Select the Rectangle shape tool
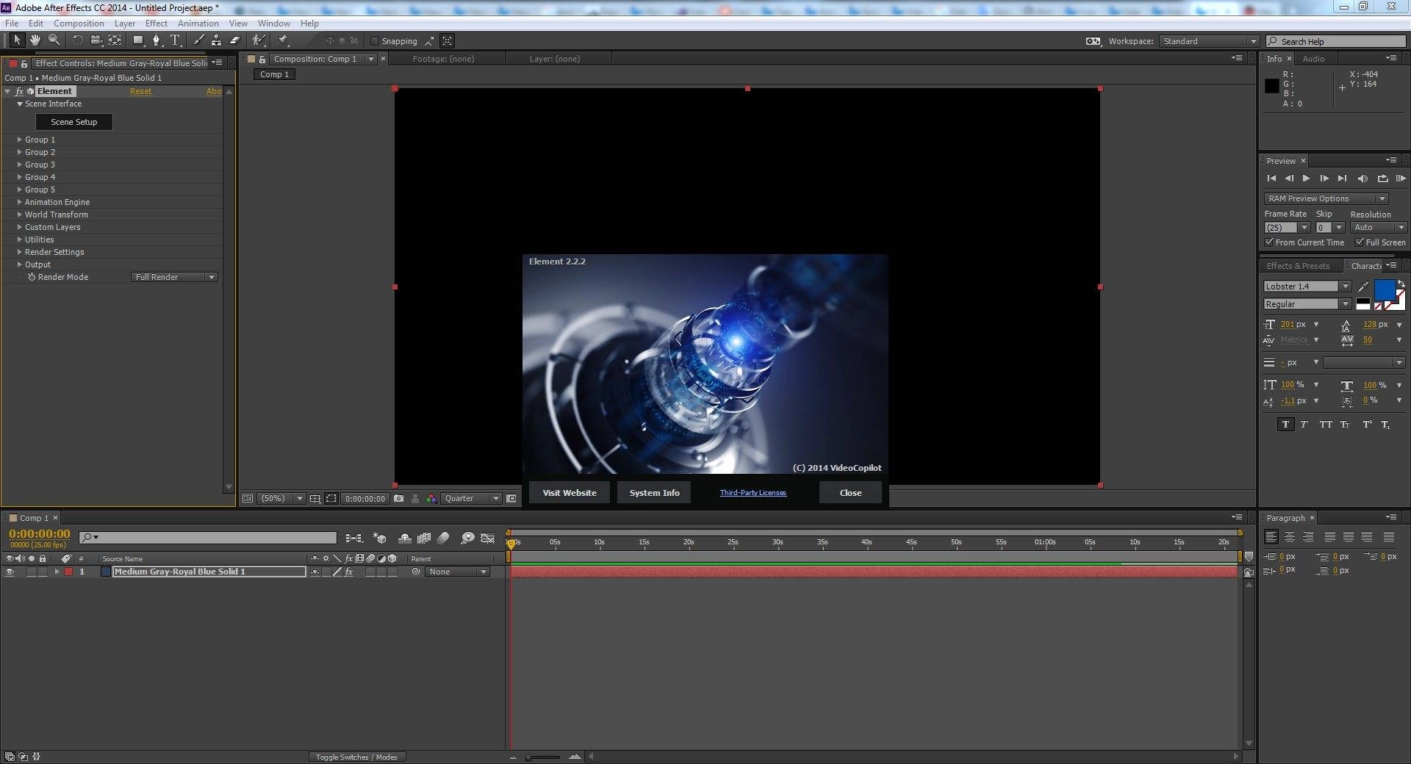This screenshot has height=764, width=1411. (x=137, y=40)
